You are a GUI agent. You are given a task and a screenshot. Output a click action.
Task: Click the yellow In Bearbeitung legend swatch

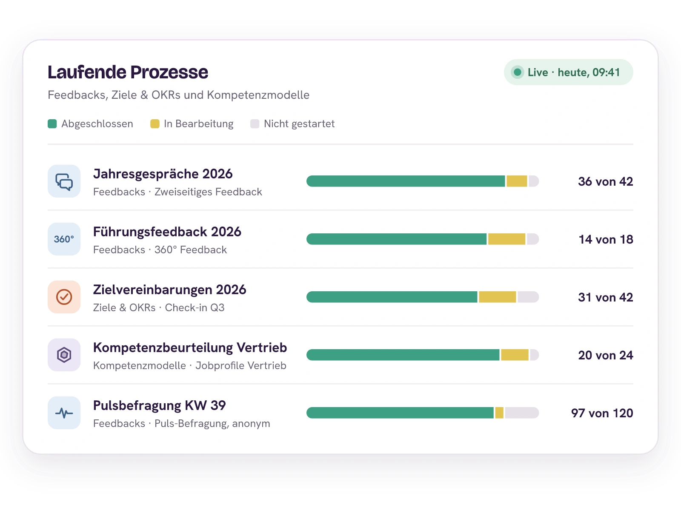155,124
